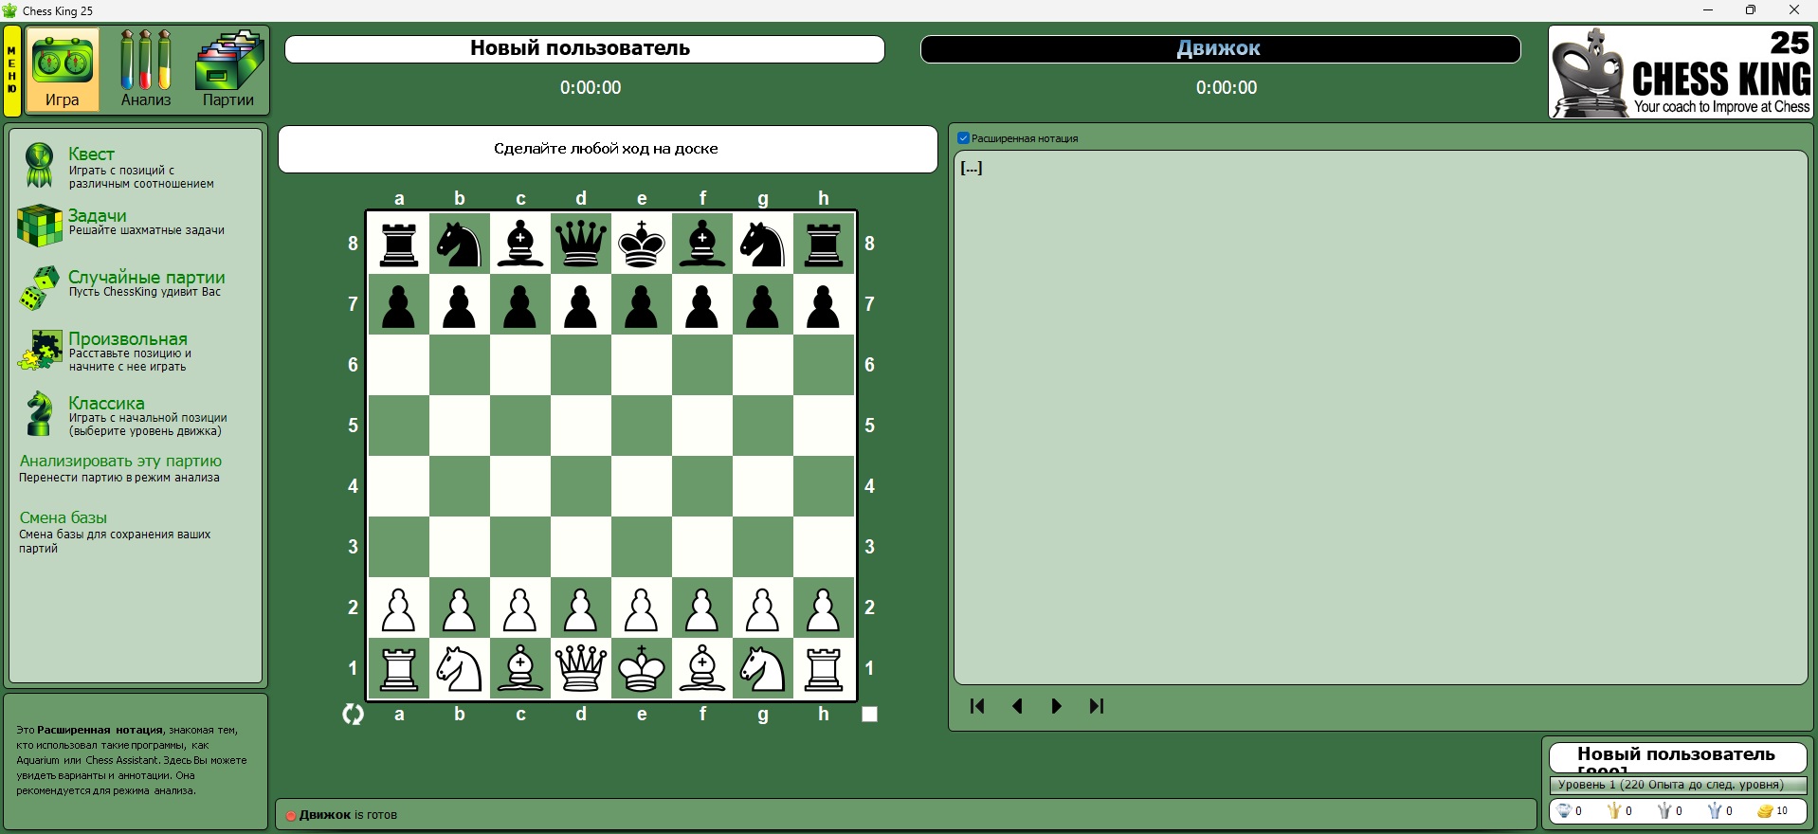This screenshot has width=1818, height=834.
Task: Open the yellow МЕНЮ side button
Action: 12,71
